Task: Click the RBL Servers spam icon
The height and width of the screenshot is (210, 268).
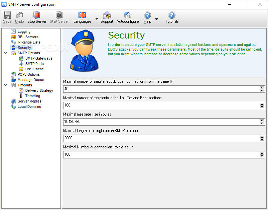Action: [x=13, y=37]
